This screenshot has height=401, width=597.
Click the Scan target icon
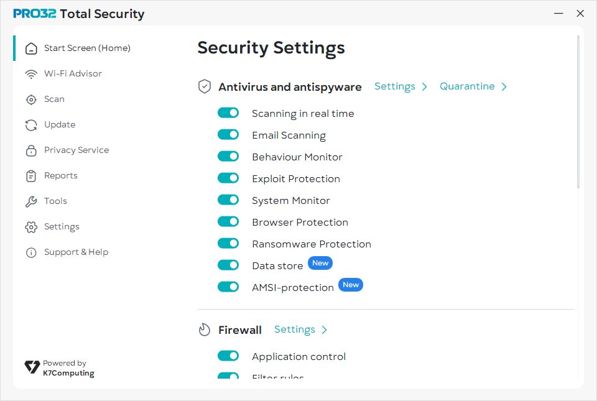(31, 99)
